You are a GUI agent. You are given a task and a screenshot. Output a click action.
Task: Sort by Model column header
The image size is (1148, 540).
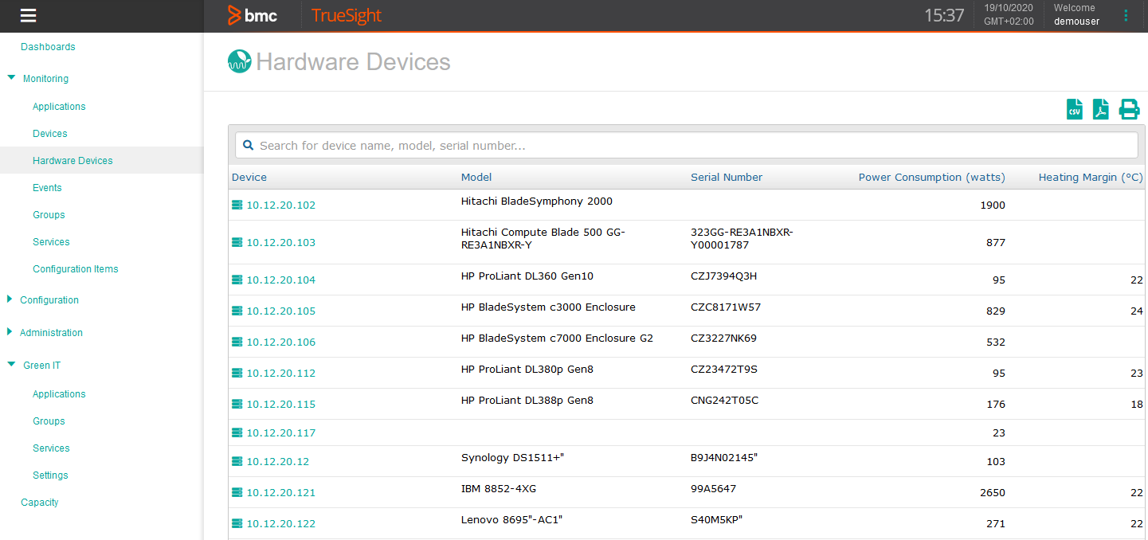(x=476, y=178)
